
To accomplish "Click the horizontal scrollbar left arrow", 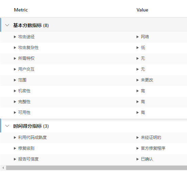I will 3,168.
